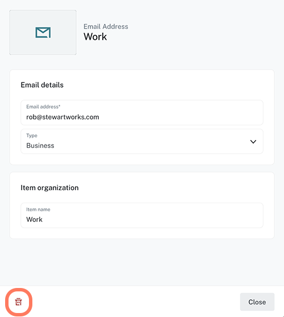Click the small Type field label

tap(32, 135)
